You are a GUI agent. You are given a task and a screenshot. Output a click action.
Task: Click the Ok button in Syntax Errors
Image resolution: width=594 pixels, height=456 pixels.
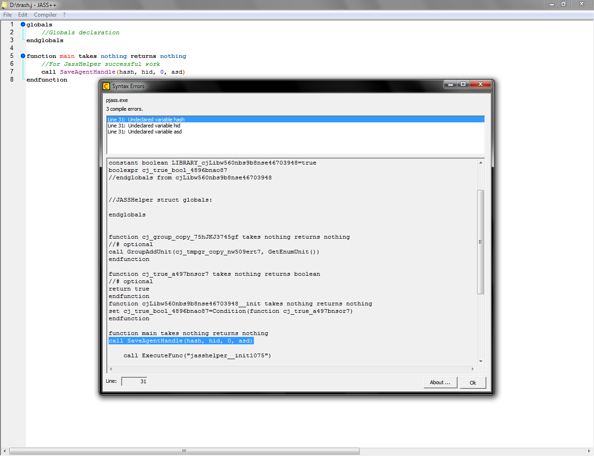coord(473,382)
